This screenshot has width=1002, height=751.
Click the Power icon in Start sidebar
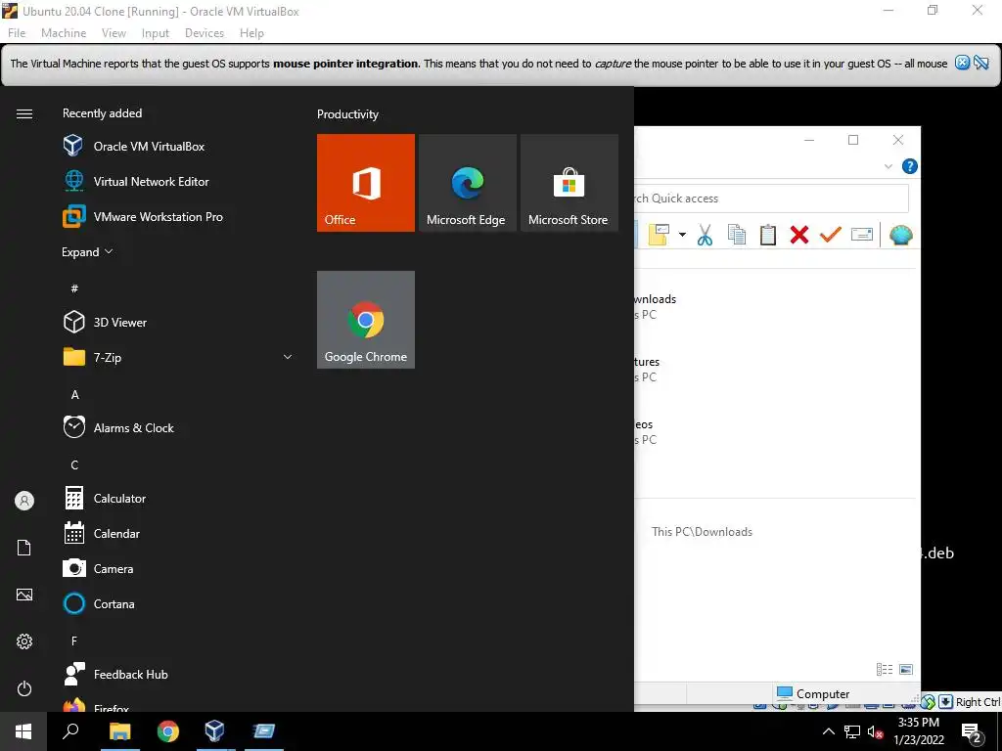24,688
